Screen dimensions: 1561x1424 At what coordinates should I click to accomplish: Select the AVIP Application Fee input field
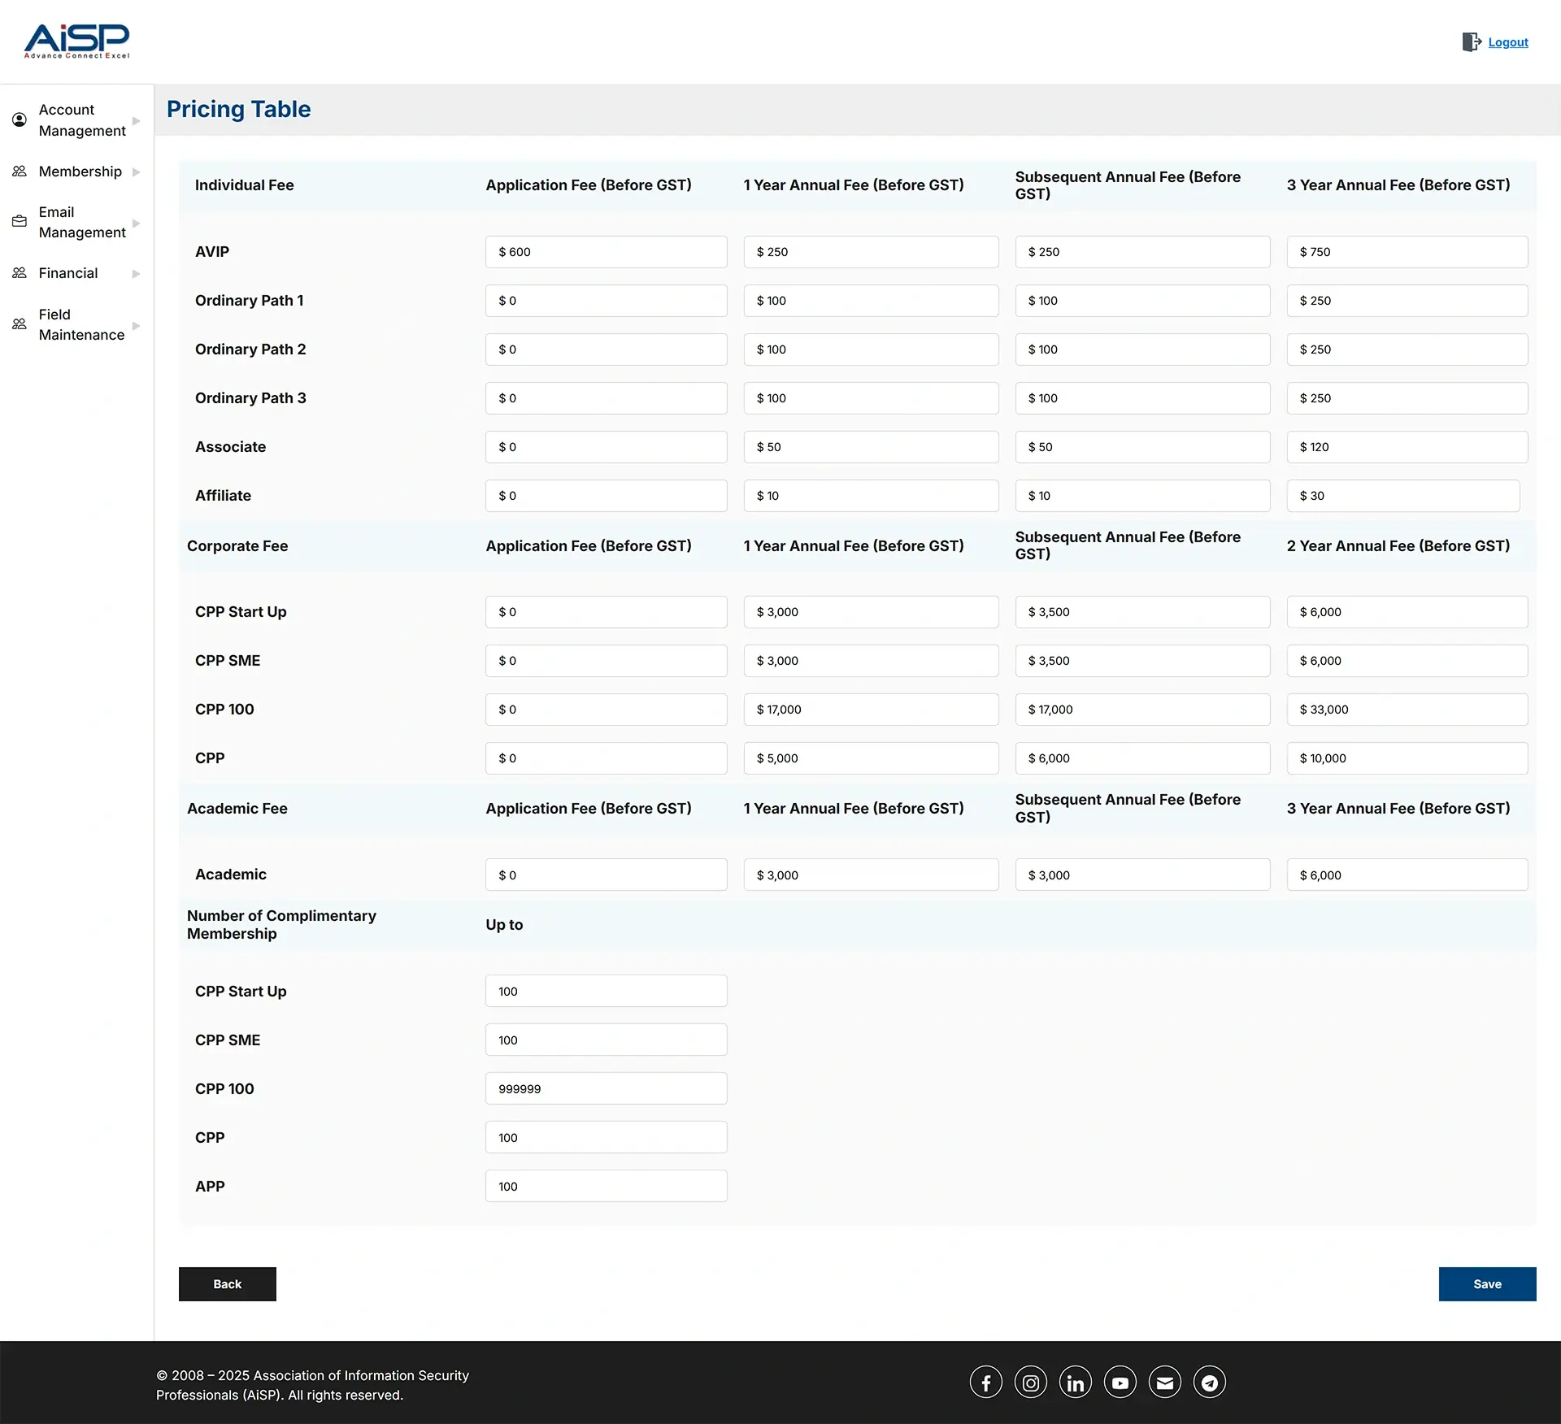pyautogui.click(x=606, y=251)
